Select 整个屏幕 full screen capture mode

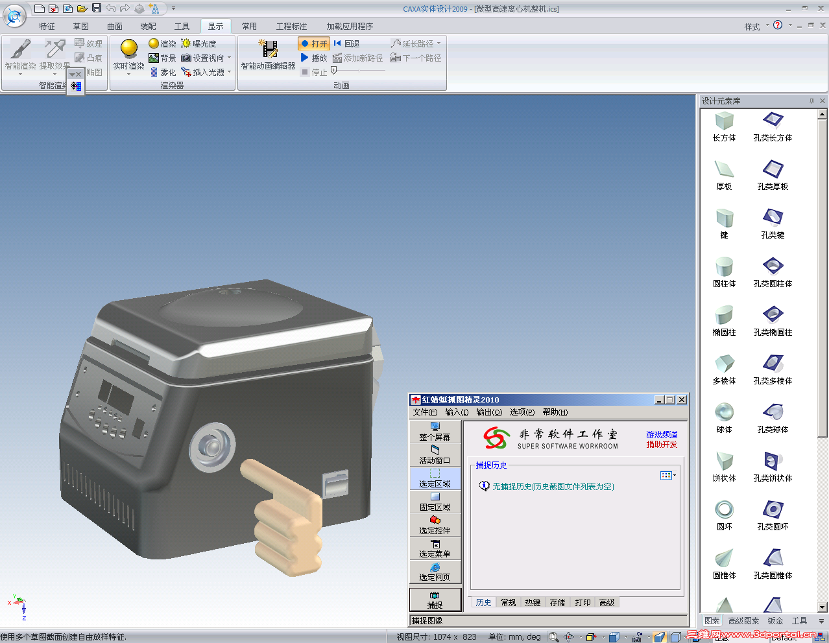point(435,432)
